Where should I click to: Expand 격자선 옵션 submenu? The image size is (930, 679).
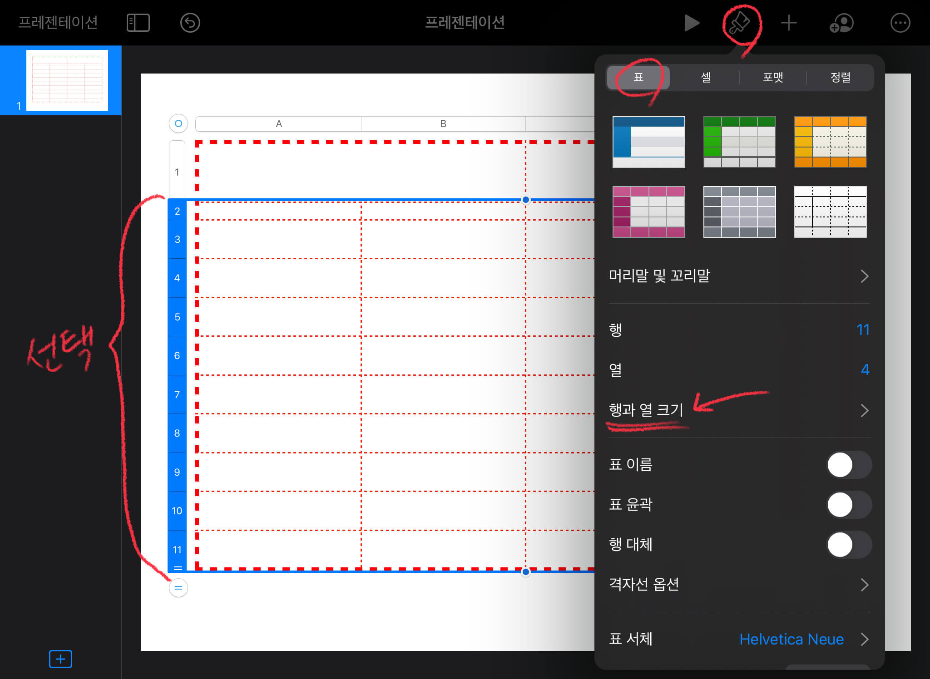click(x=739, y=585)
